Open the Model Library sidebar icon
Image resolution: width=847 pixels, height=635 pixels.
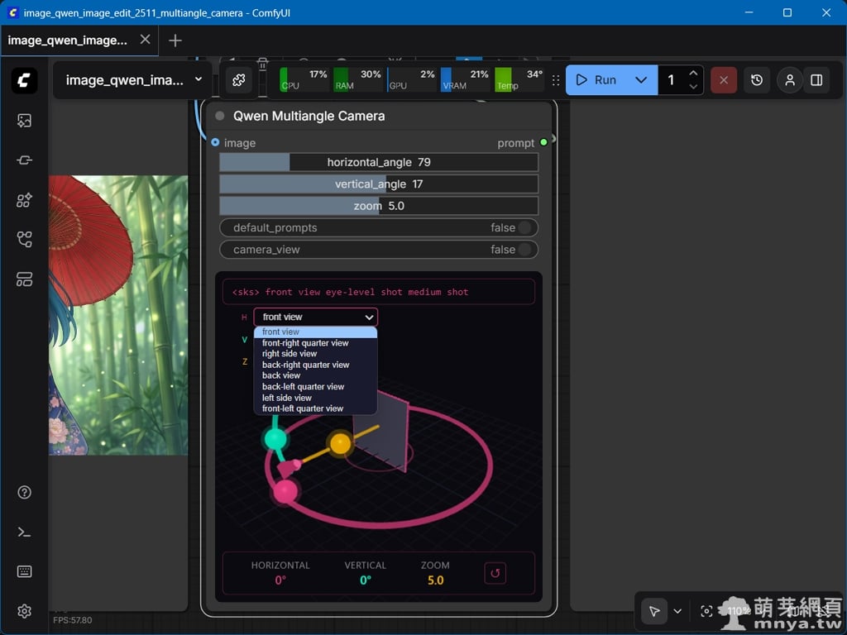(24, 200)
